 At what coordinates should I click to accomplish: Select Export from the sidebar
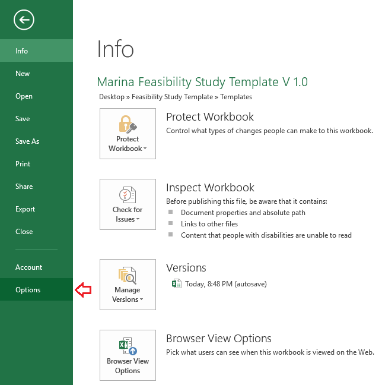pyautogui.click(x=25, y=209)
